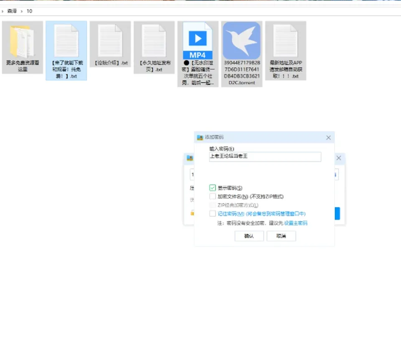The width and height of the screenshot is (401, 353).
Task: Click breadcrumb folder 10 in path bar
Action: [x=29, y=11]
